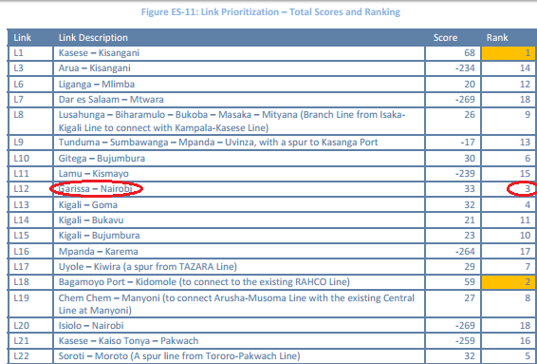Click link ID 'L3'
Image resolution: width=537 pixels, height=364 pixels.
pos(18,67)
